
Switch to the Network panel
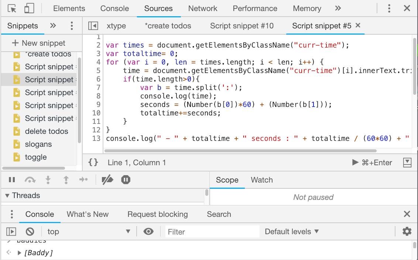coord(203,8)
